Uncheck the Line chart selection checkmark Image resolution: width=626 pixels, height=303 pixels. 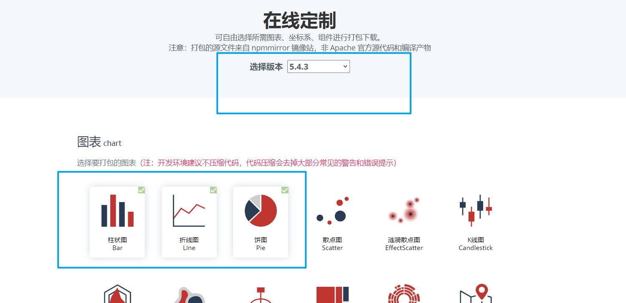[x=213, y=190]
